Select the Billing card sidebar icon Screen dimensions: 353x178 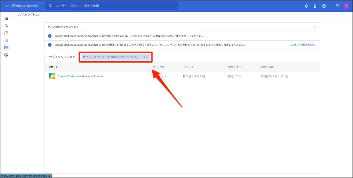(6, 48)
